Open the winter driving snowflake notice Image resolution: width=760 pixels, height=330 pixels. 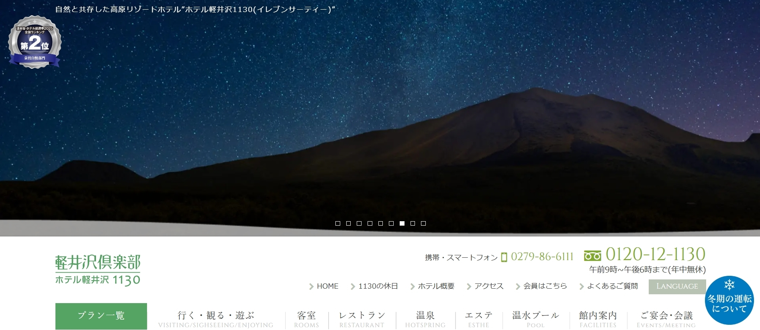(x=729, y=300)
